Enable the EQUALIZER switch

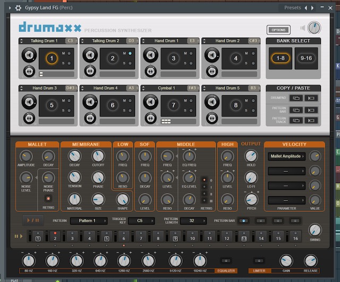click(226, 261)
